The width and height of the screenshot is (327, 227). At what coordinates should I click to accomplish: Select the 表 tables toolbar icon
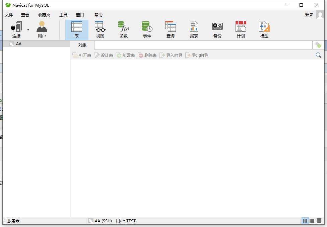[76, 29]
